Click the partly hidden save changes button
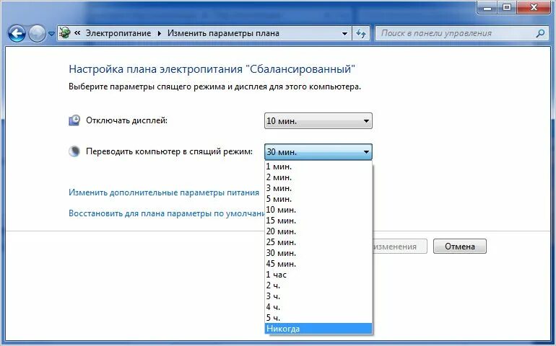The image size is (556, 346). [400, 246]
